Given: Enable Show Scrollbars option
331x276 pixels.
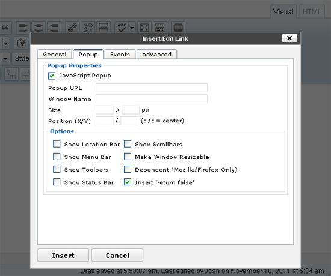Looking at the screenshot, I should click(128, 144).
